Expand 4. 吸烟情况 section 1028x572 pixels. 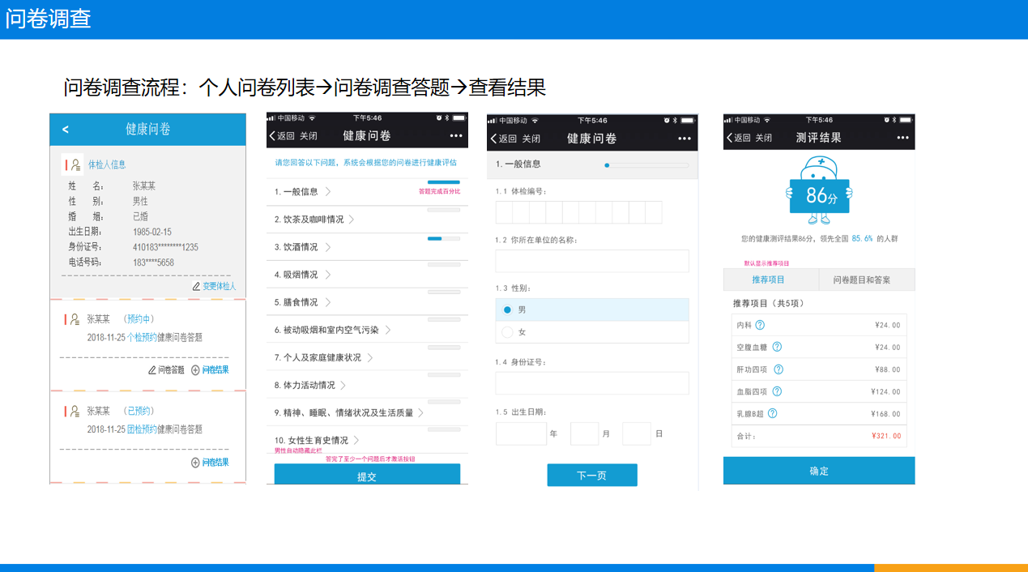367,275
